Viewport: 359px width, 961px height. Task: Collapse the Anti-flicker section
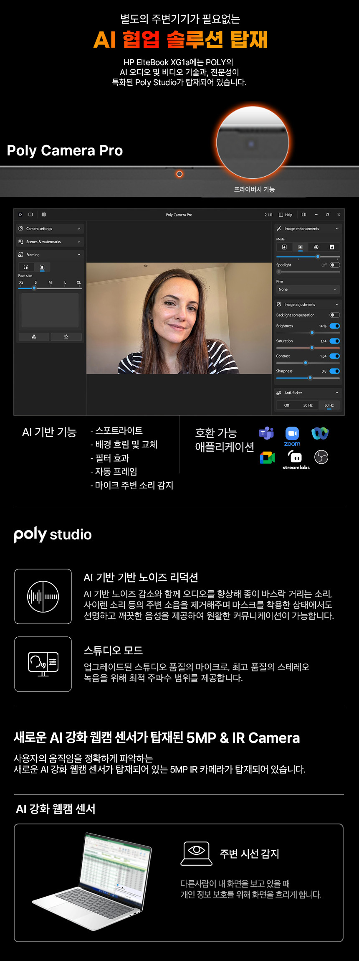308,393
